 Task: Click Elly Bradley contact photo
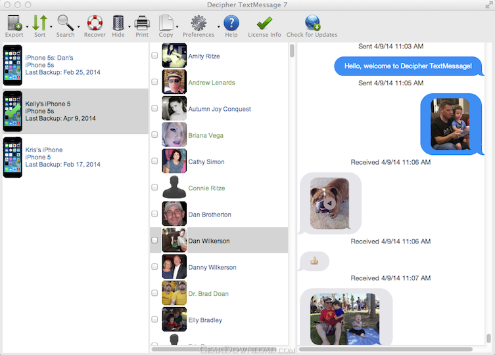[174, 320]
